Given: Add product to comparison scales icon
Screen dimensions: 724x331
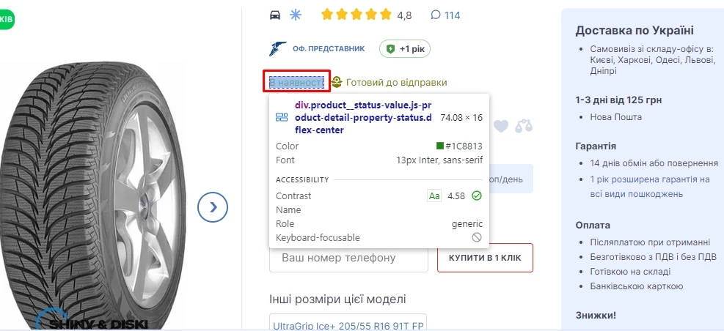Looking at the screenshot, I should coord(524,126).
